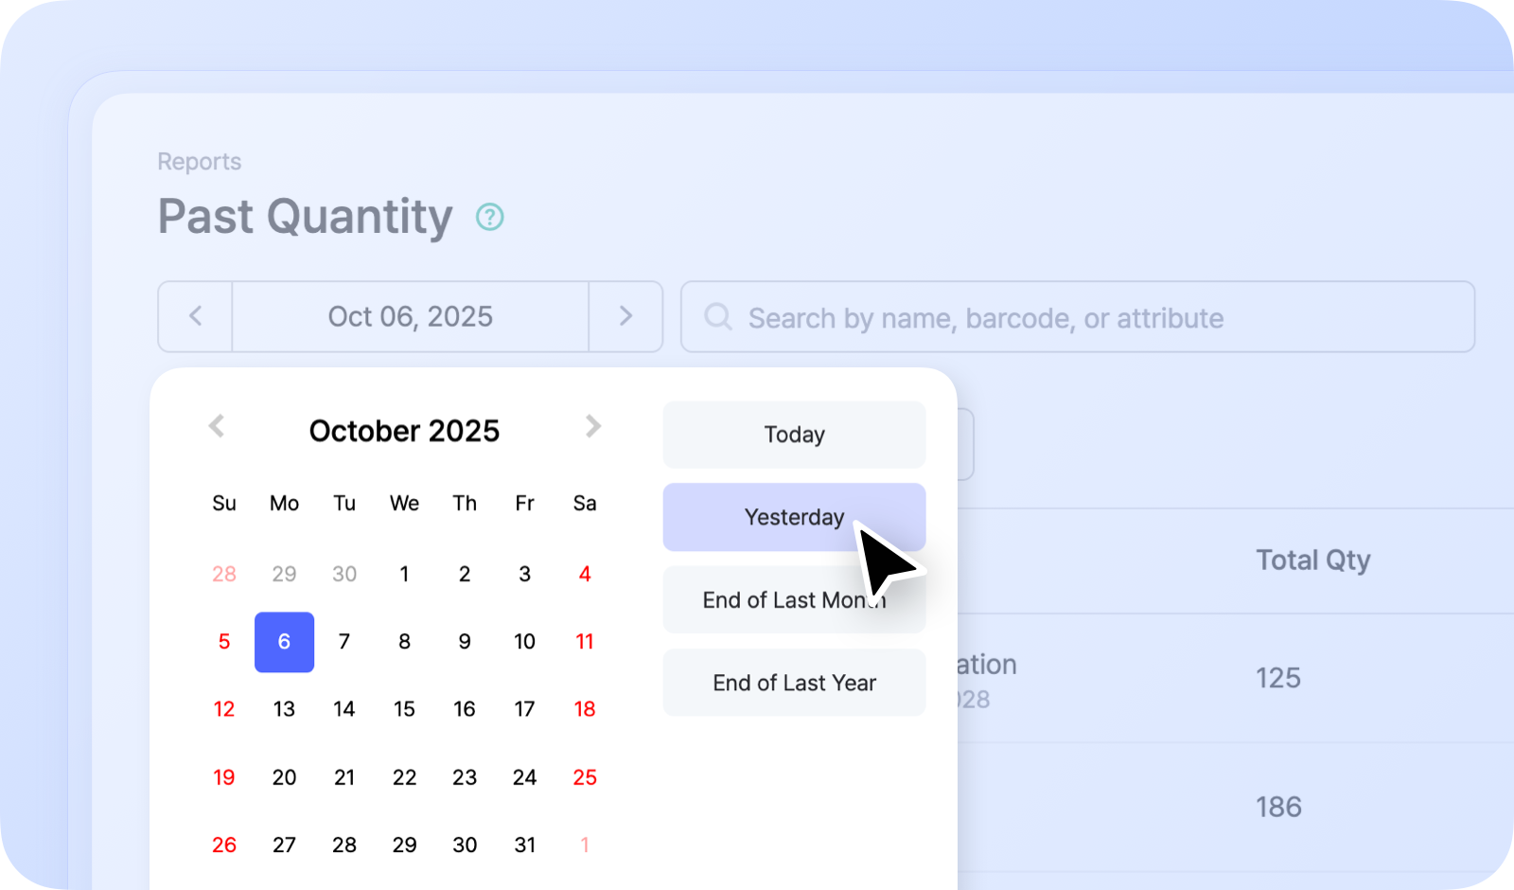
Task: Open the Oct 06, 2025 date picker
Action: click(x=410, y=316)
